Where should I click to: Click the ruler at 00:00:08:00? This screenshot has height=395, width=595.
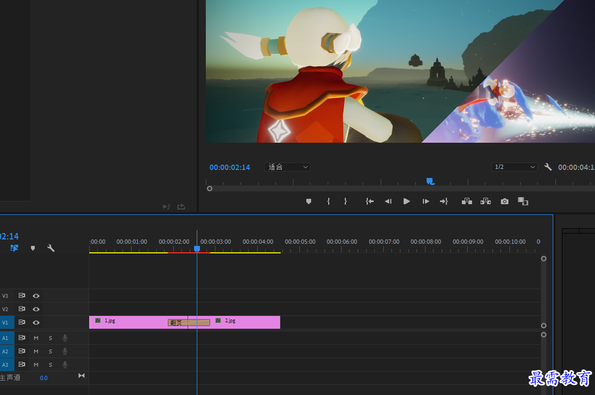426,242
